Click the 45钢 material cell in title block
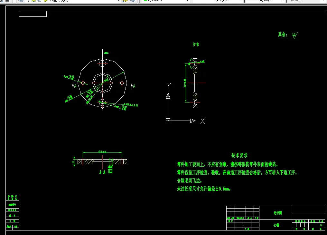 (276, 225)
